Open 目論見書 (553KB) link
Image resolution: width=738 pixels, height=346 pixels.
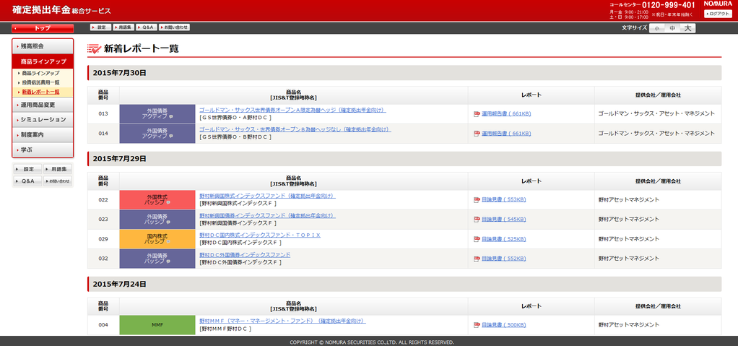coord(503,199)
